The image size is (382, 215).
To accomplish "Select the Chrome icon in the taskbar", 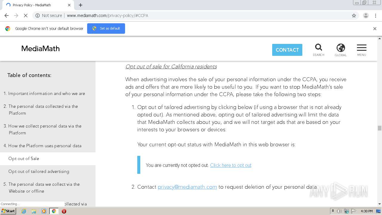I will click(x=54, y=211).
